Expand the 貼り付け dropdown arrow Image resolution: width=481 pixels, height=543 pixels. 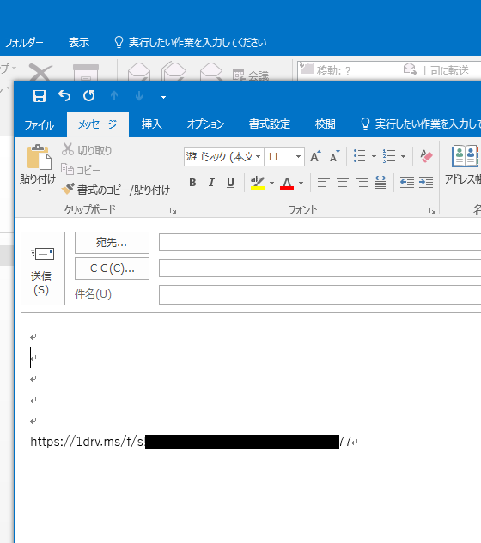[x=40, y=190]
